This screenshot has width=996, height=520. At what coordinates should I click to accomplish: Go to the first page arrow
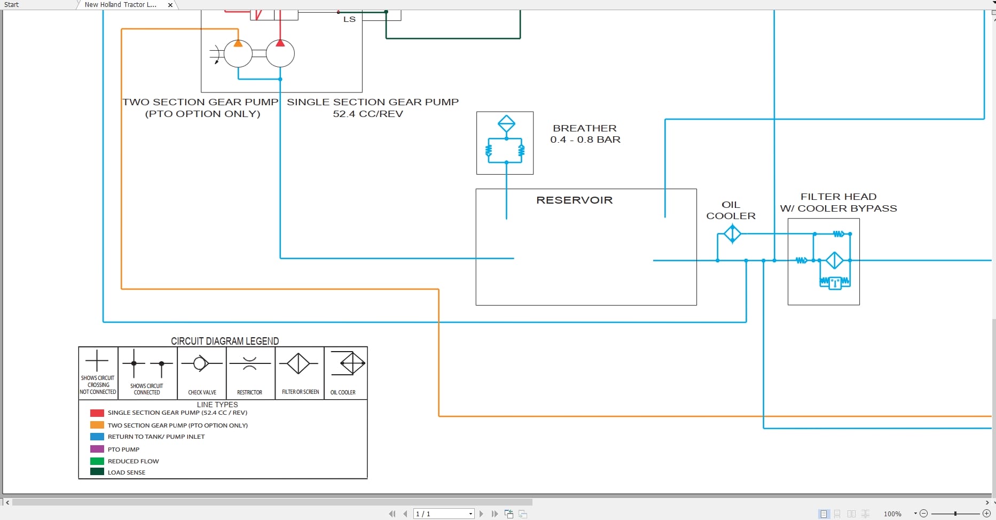(x=392, y=514)
